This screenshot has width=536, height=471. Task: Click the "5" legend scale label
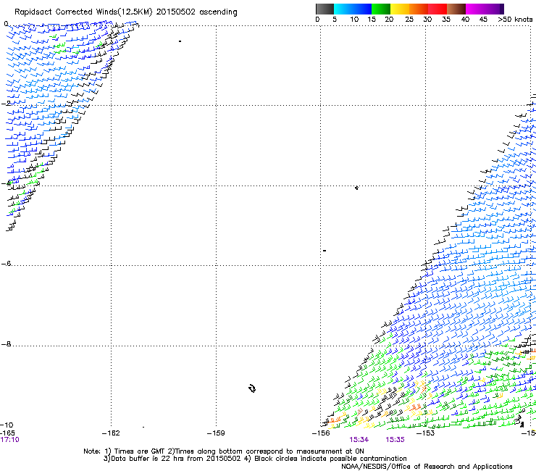(x=335, y=20)
